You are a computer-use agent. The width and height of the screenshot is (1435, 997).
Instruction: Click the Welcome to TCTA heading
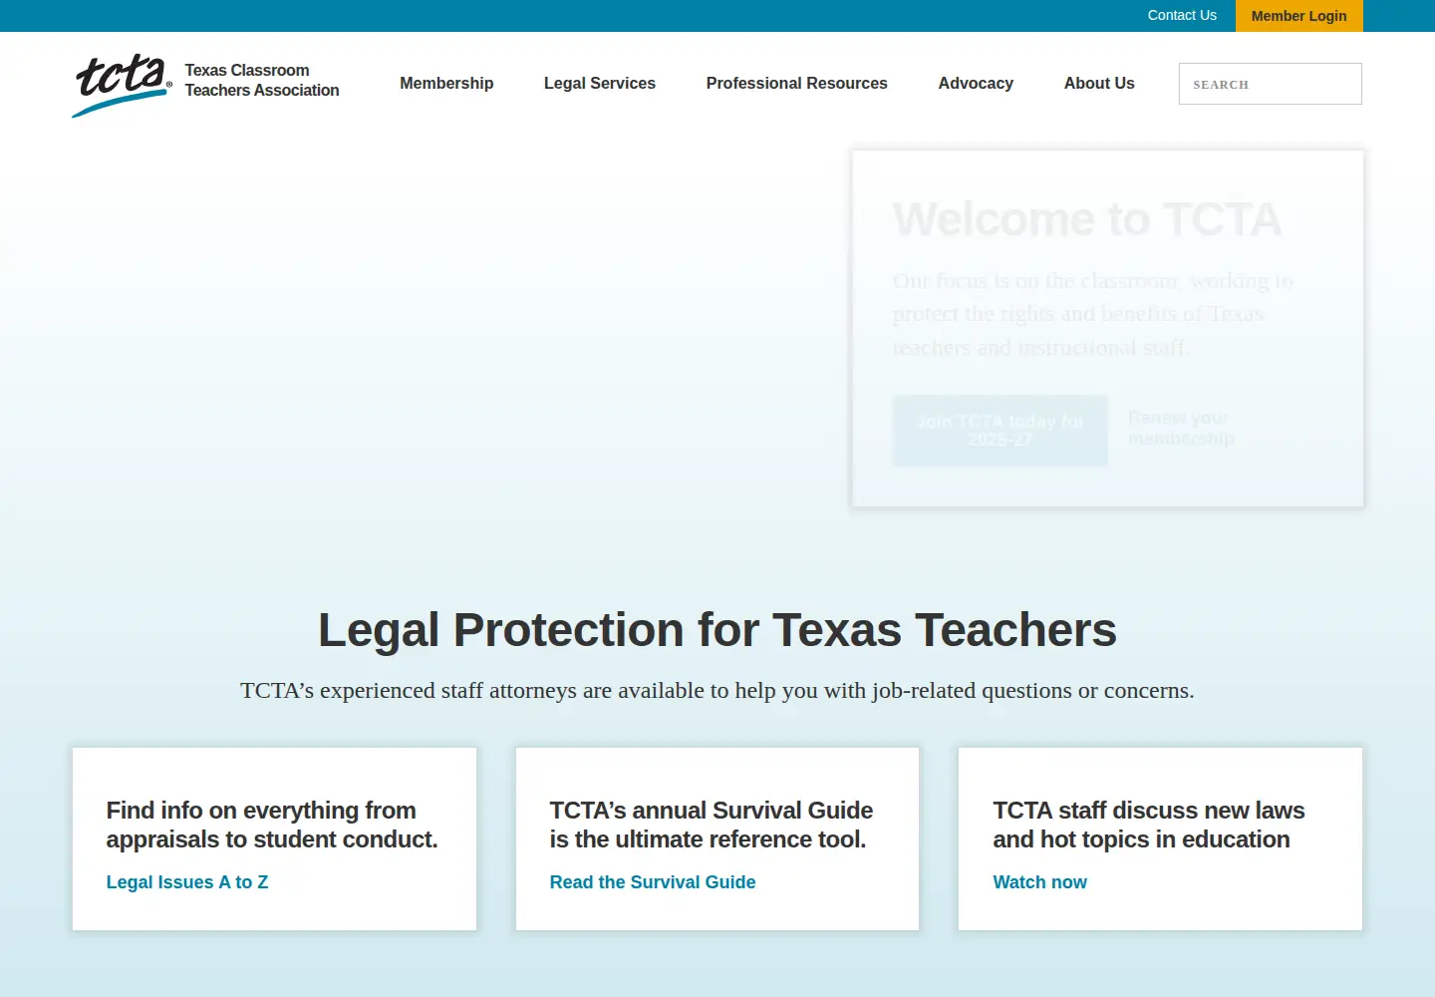point(1087,219)
